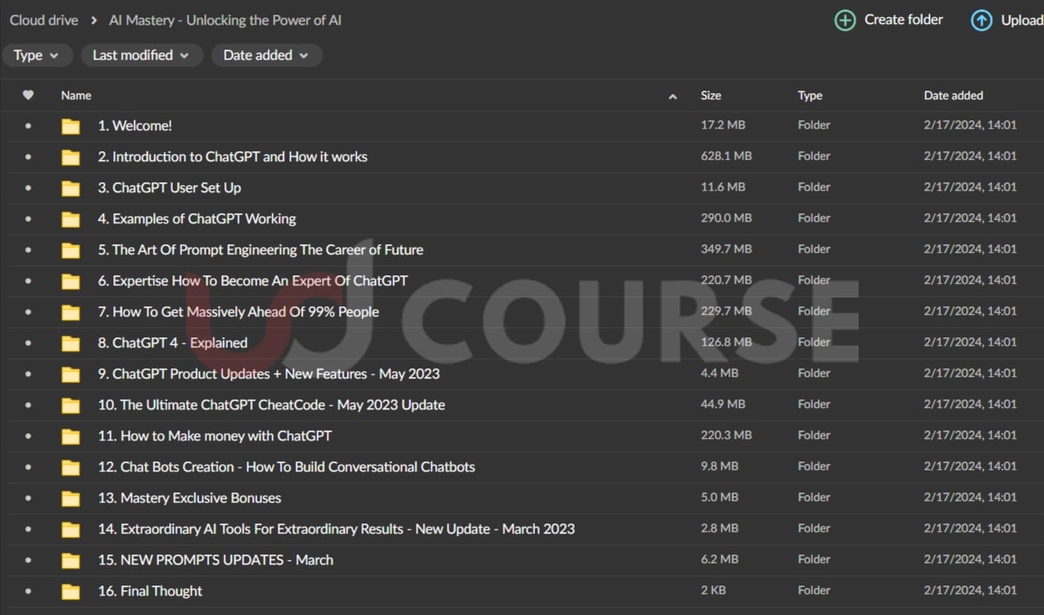Open the Type filter dropdown
Image resolution: width=1044 pixels, height=615 pixels.
(36, 55)
